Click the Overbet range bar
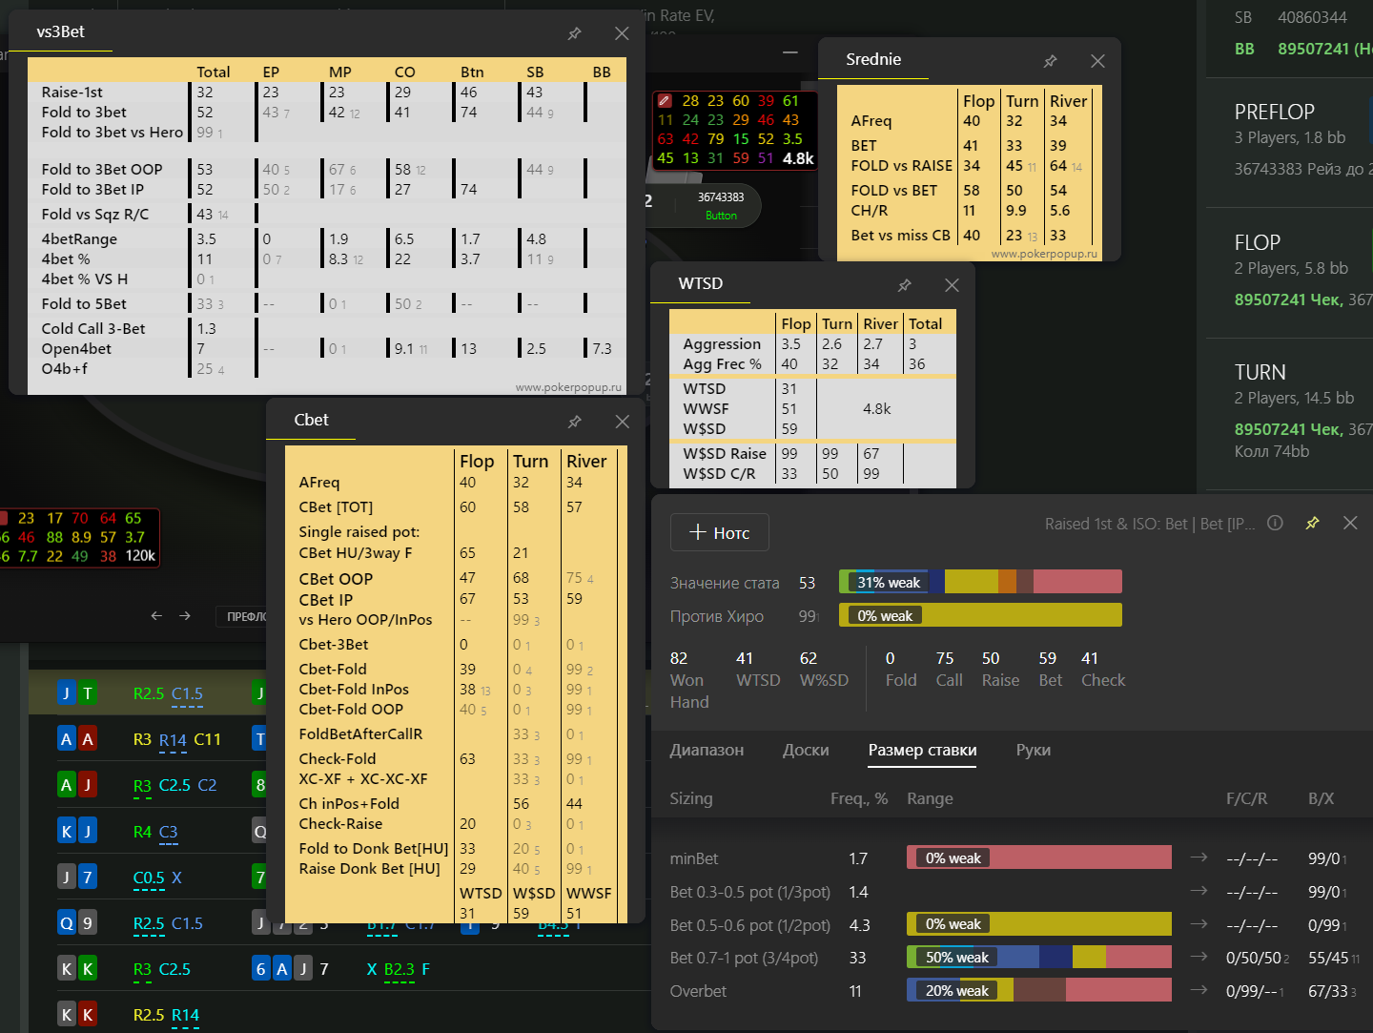Screen dimensions: 1373x1033 (x=1039, y=990)
